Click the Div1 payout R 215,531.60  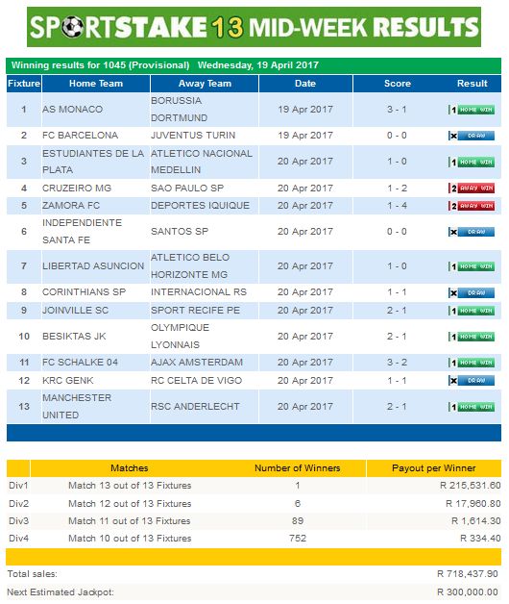[471, 486]
